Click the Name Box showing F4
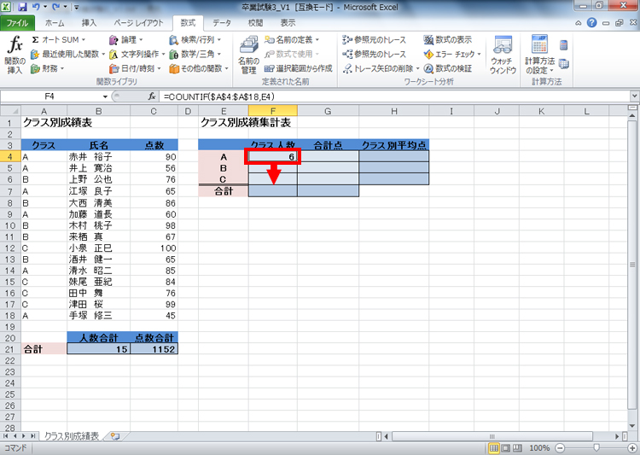The height and width of the screenshot is (455, 640). (49, 96)
